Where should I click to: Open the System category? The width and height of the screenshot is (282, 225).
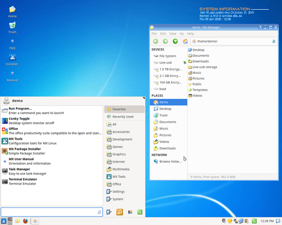pos(124,199)
